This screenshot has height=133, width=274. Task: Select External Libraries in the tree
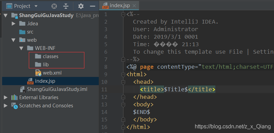pyautogui.click(x=39, y=97)
